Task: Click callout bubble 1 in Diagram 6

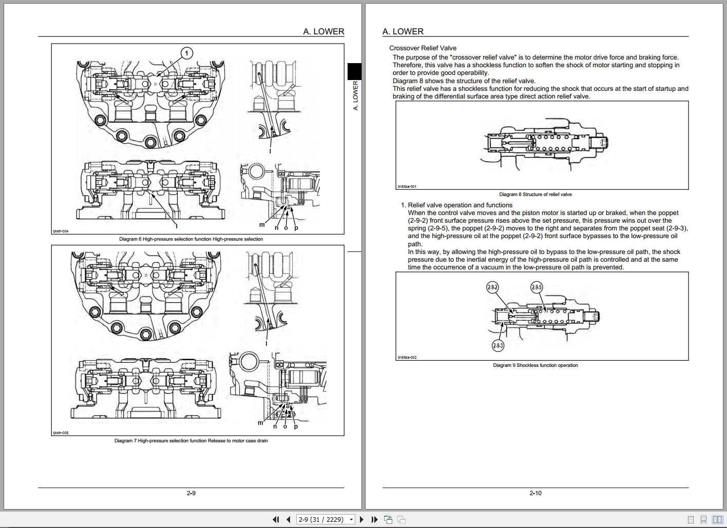Action: pos(187,52)
